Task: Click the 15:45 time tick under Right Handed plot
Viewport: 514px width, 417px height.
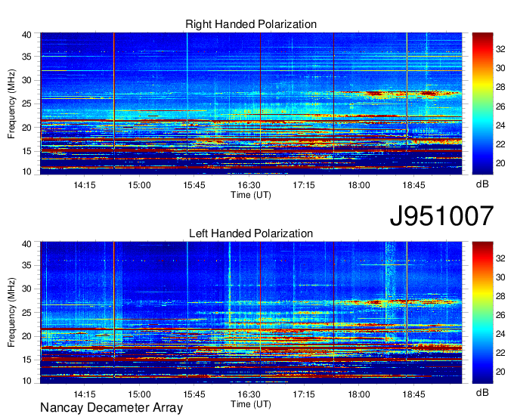Action: [x=194, y=185]
